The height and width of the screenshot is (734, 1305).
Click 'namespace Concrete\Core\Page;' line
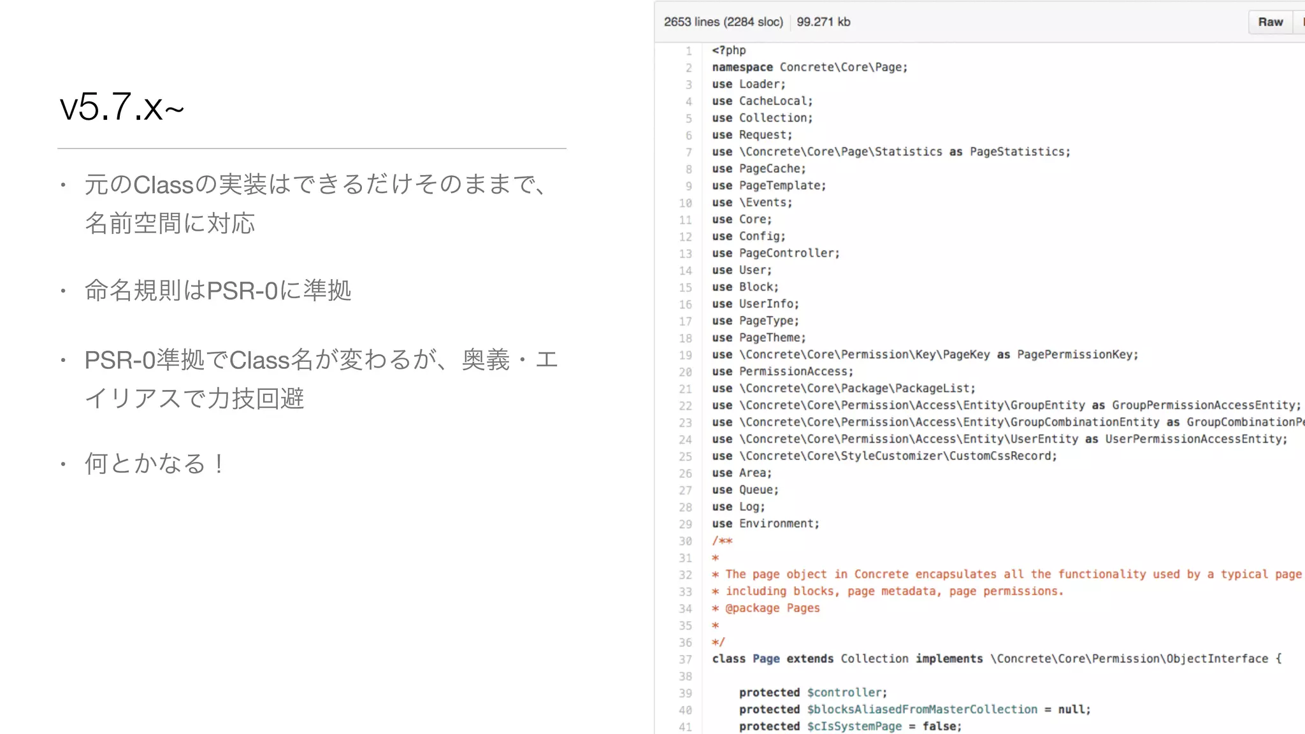point(810,67)
